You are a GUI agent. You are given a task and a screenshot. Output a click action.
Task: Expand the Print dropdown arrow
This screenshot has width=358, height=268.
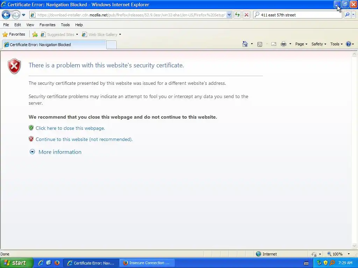coord(290,44)
